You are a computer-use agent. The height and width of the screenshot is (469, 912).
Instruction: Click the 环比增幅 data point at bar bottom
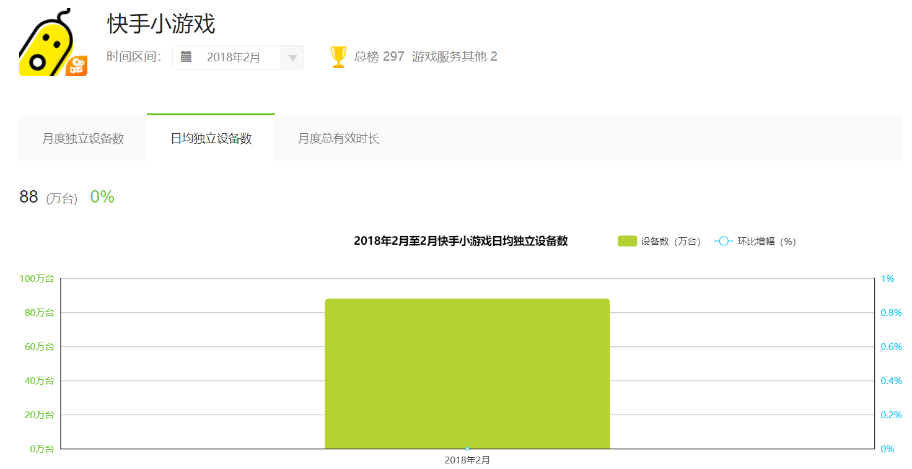pos(467,449)
